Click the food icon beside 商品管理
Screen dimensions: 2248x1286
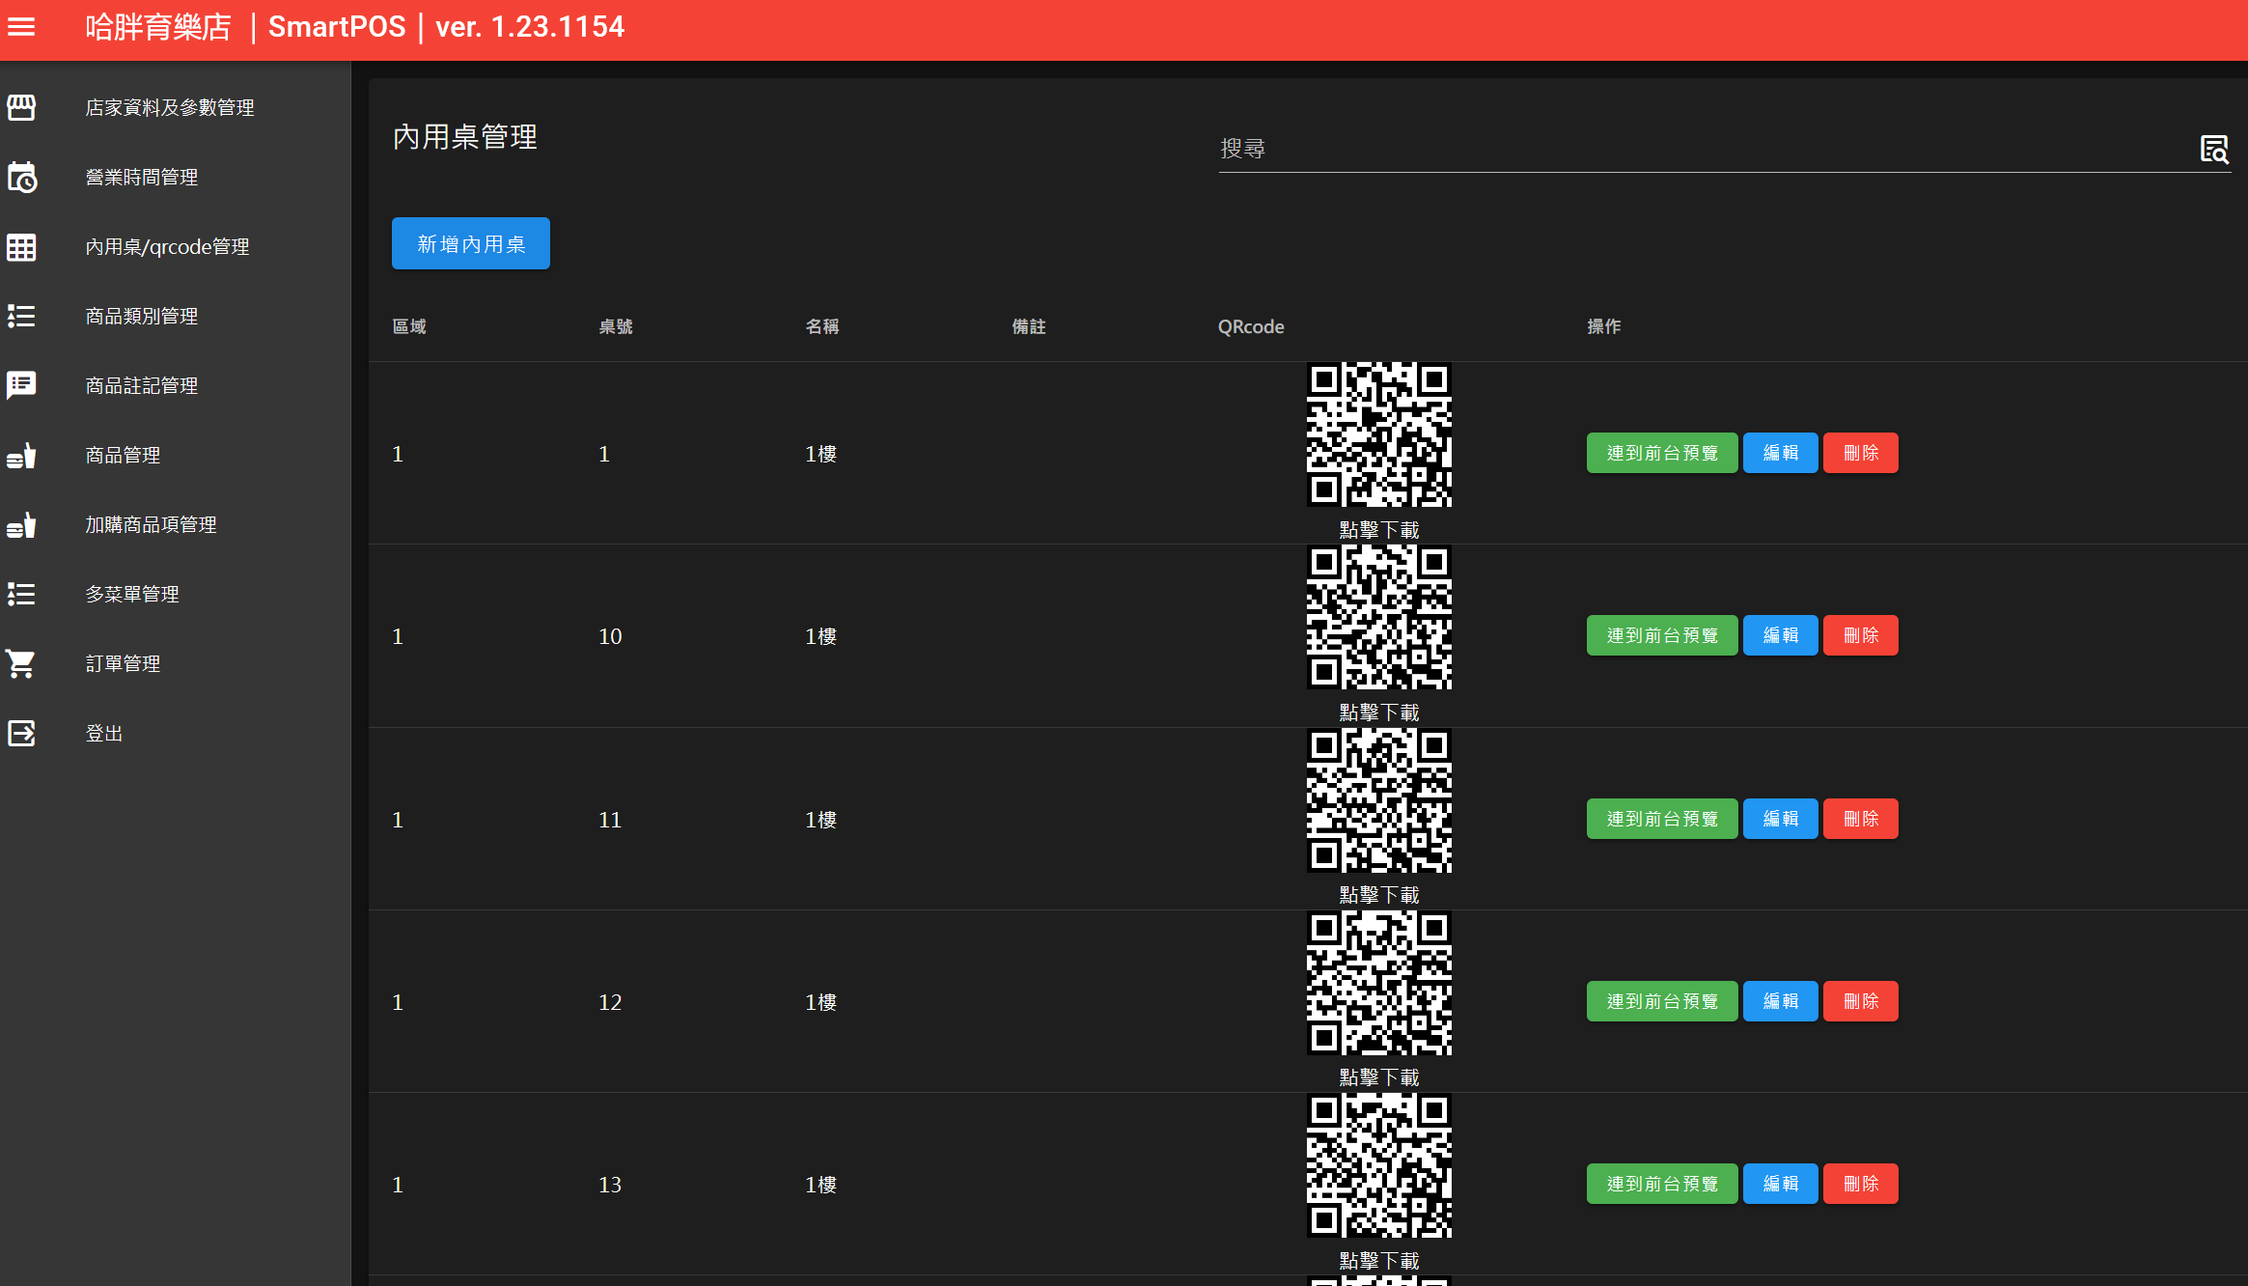21,455
